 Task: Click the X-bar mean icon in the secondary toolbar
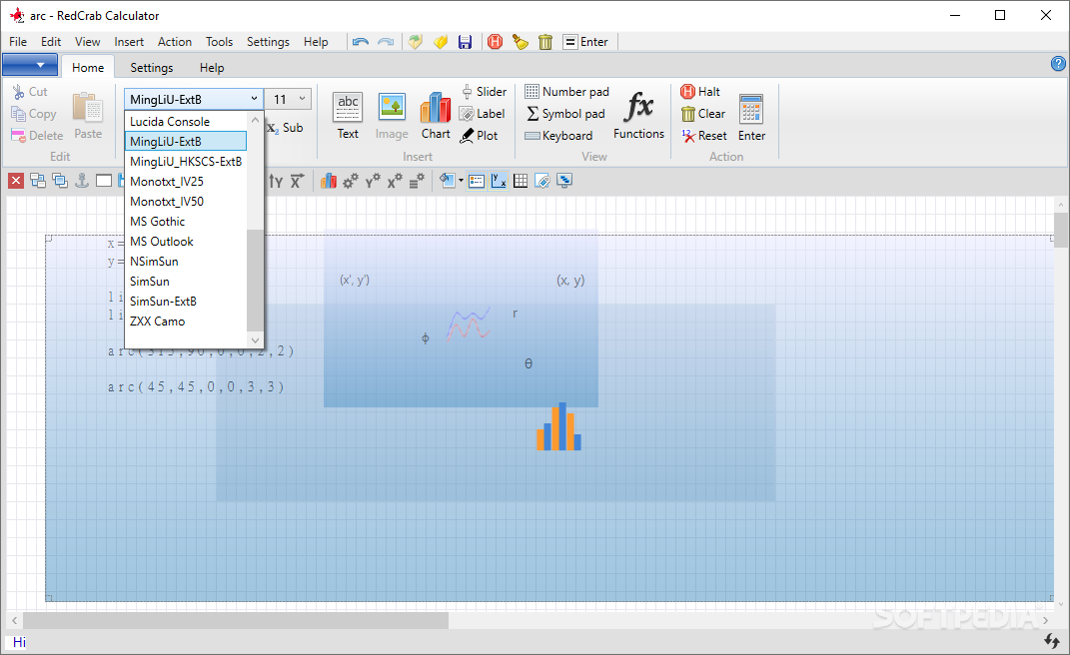pos(297,181)
